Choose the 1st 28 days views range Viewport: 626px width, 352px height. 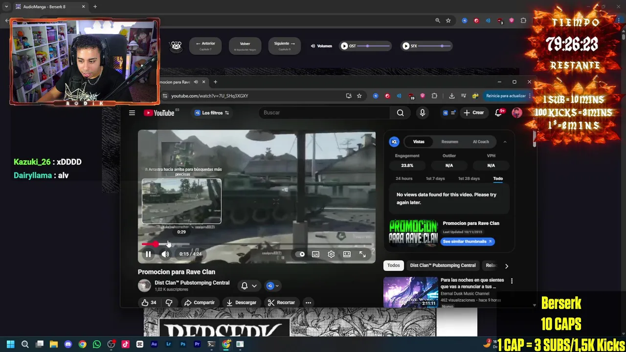[469, 178]
